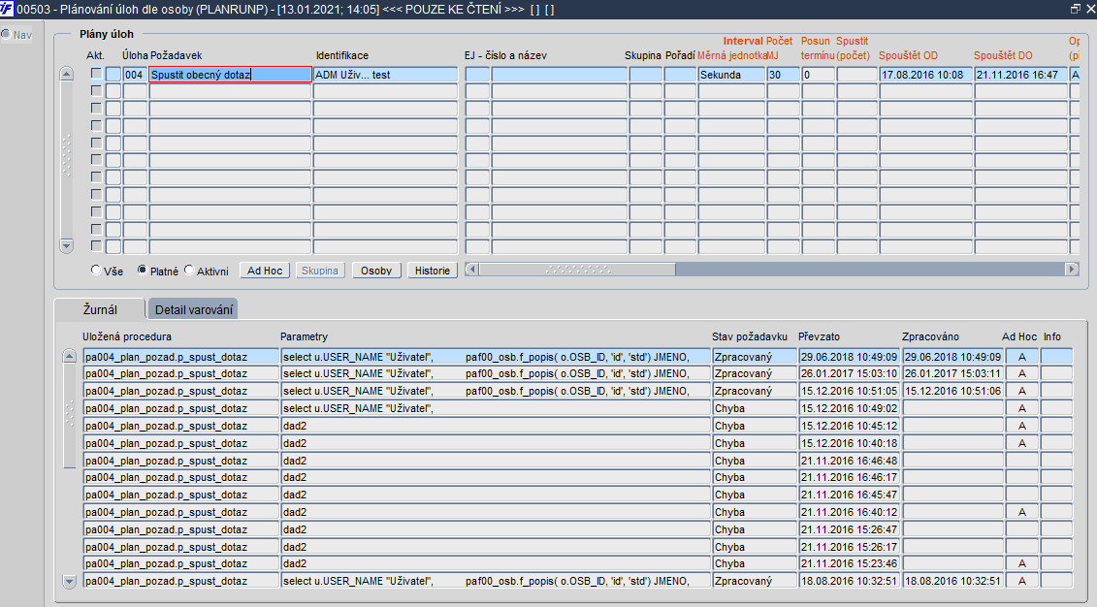Click Převzato cell 21.11.2016 16:45:47

(x=850, y=495)
